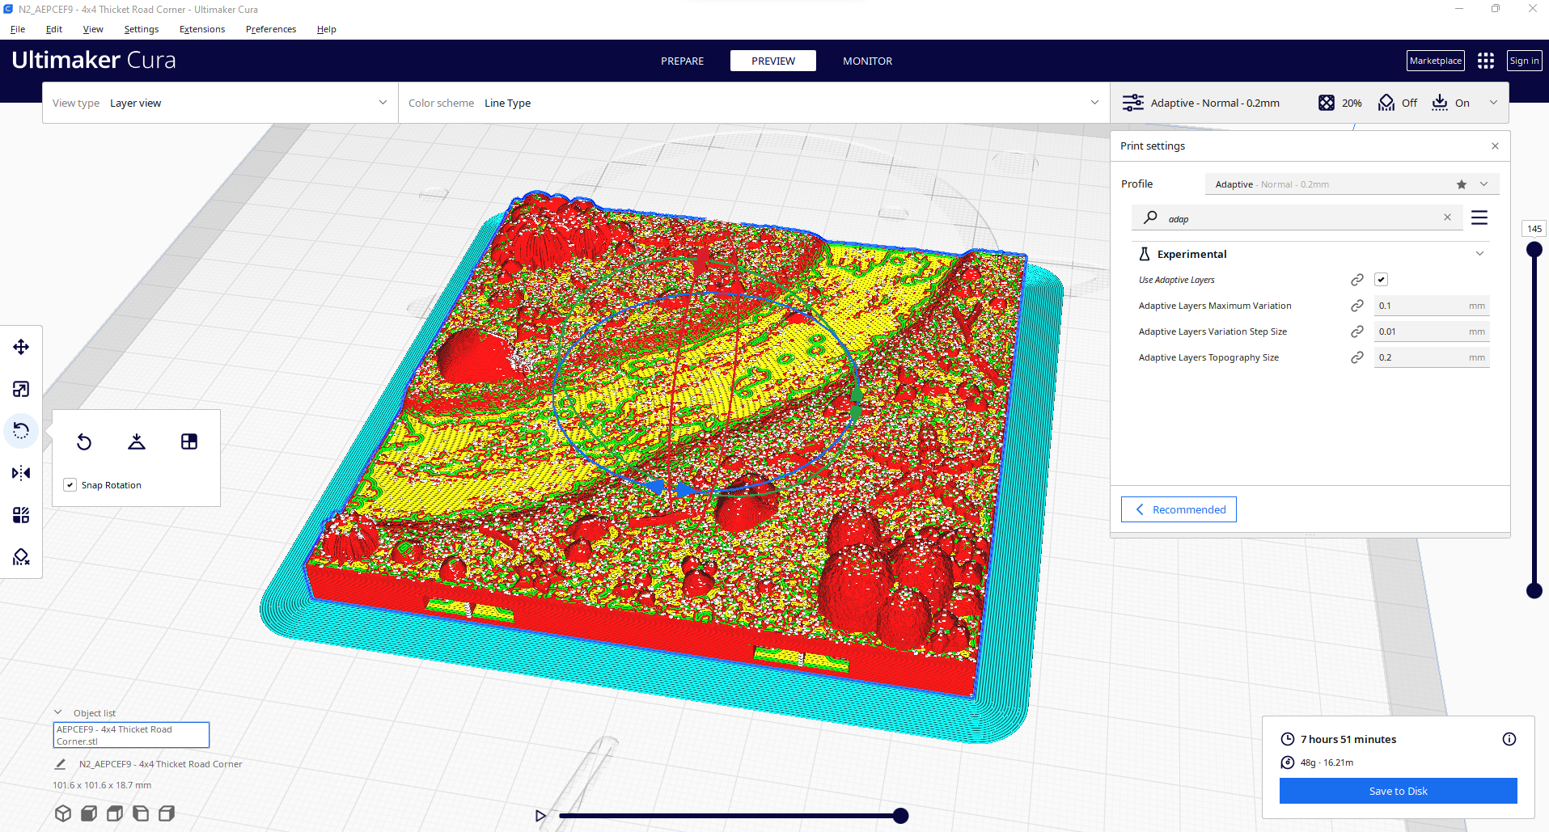The width and height of the screenshot is (1549, 832).
Task: Toggle the Snap Rotation checkbox
Action: click(70, 485)
